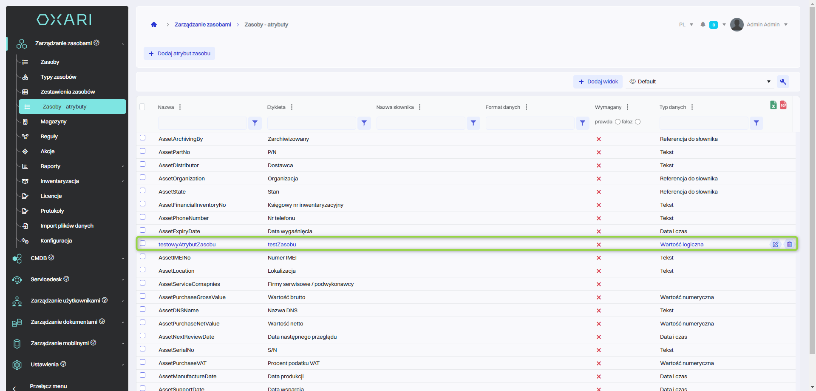The height and width of the screenshot is (391, 816).
Task: Check the AssetPartNo row checkbox
Action: click(x=143, y=151)
